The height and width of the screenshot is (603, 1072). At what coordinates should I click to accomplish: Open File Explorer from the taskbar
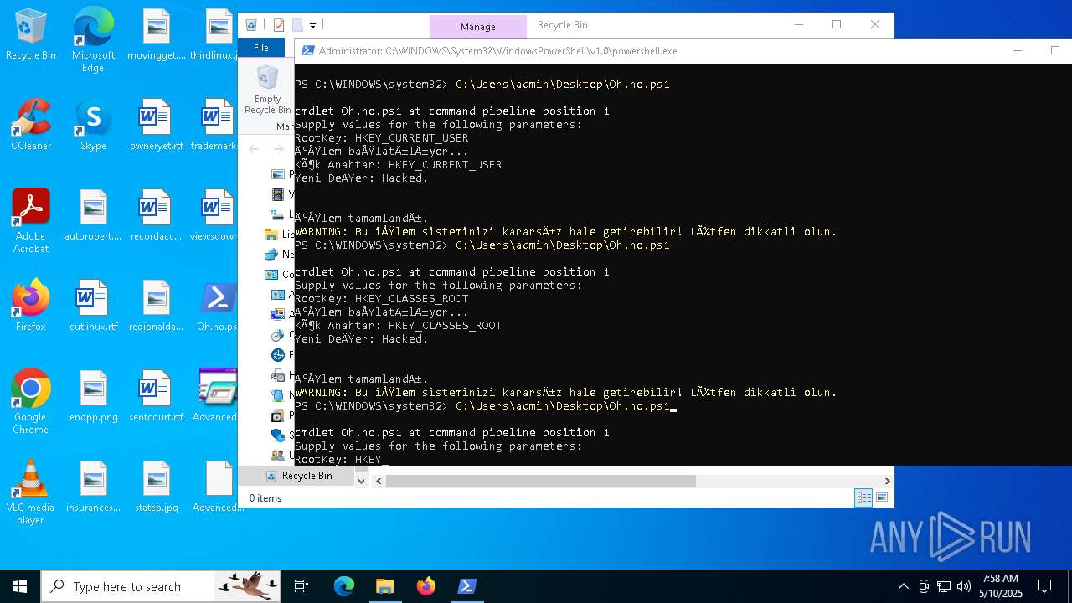click(x=384, y=586)
